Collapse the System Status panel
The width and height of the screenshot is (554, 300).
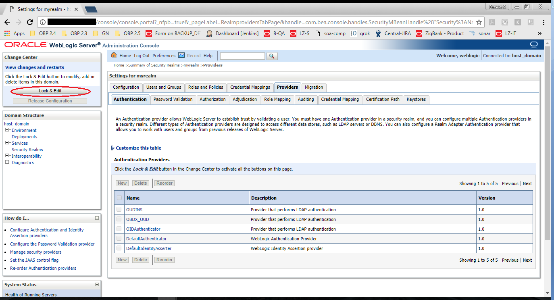(x=97, y=284)
